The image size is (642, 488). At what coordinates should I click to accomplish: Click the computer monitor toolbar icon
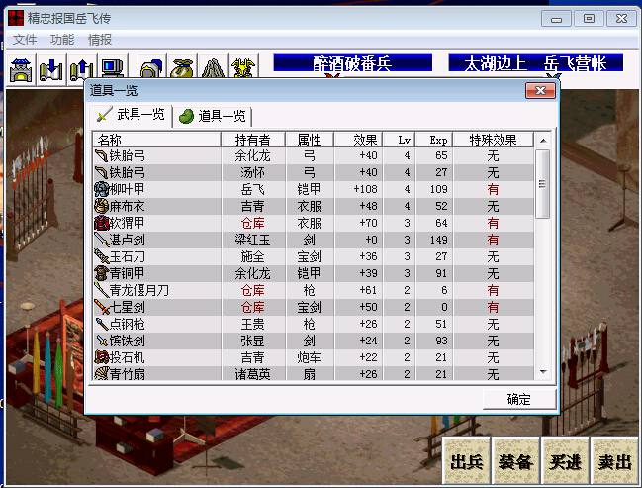(111, 69)
